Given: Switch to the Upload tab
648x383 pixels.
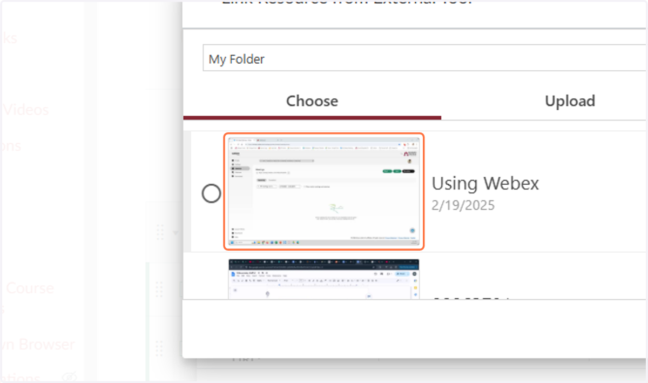Looking at the screenshot, I should tap(570, 102).
